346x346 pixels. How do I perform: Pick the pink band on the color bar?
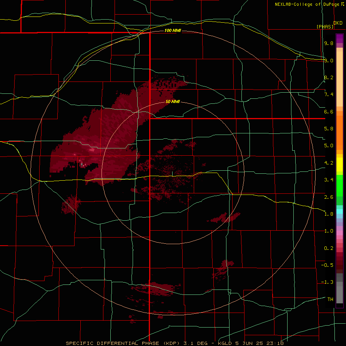coord(339,233)
